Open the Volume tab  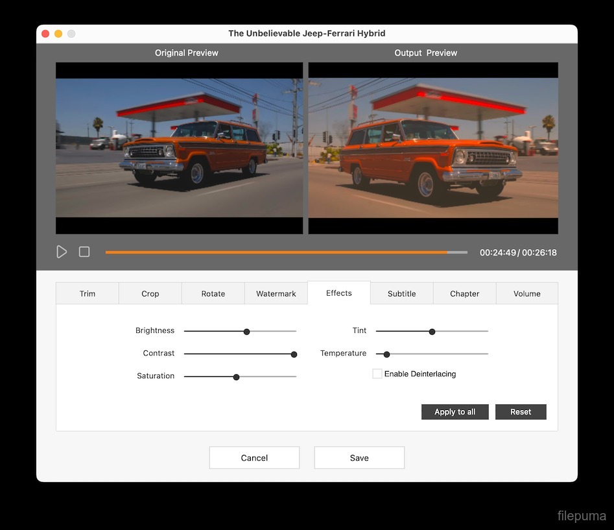(x=527, y=294)
